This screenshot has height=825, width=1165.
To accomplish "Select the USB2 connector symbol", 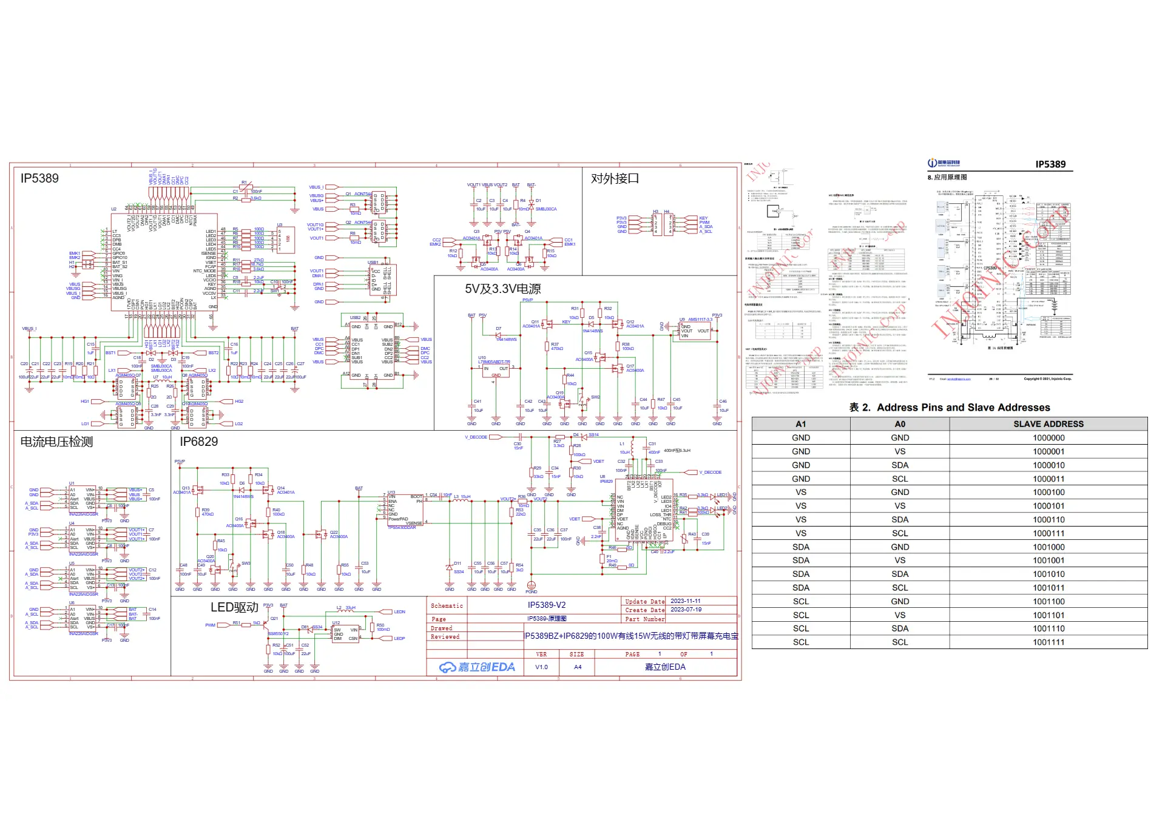I will [372, 351].
